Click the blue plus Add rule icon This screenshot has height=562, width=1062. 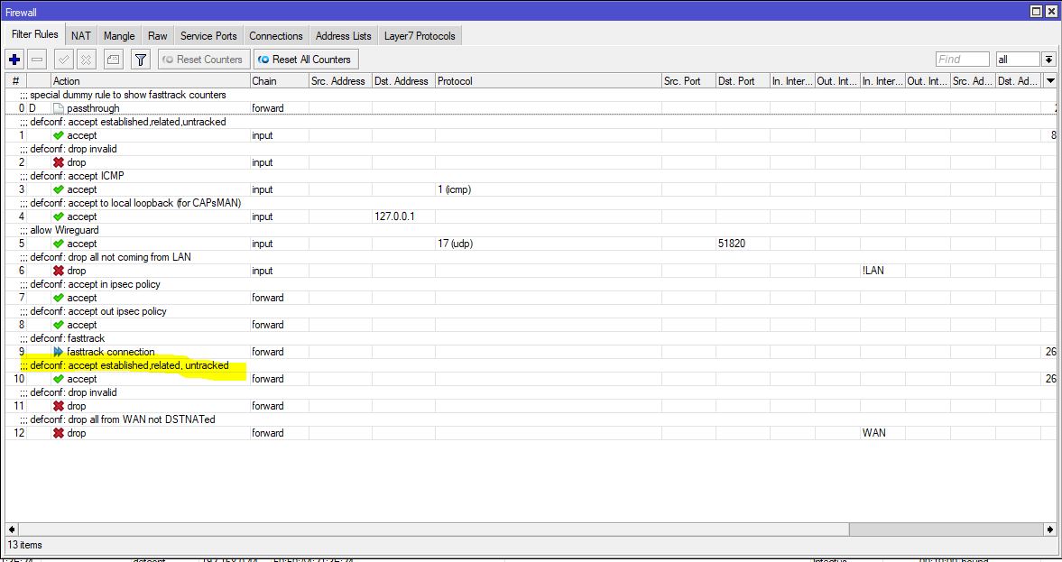coord(14,60)
